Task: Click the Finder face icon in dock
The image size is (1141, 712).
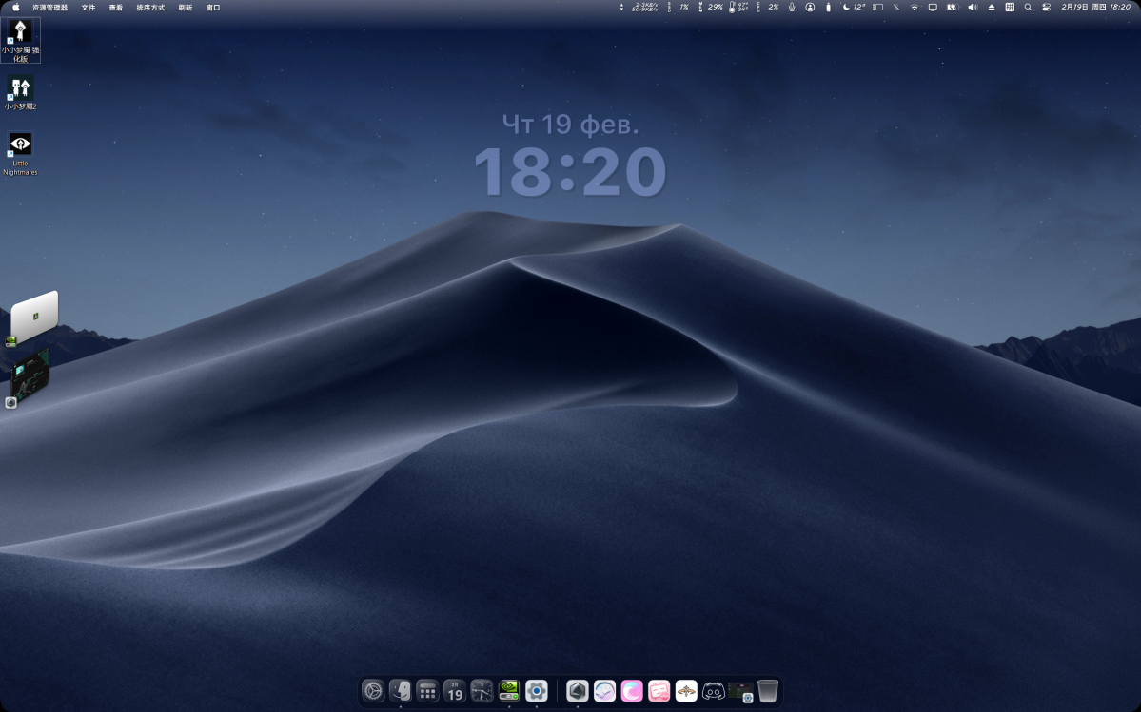Action: (x=401, y=691)
